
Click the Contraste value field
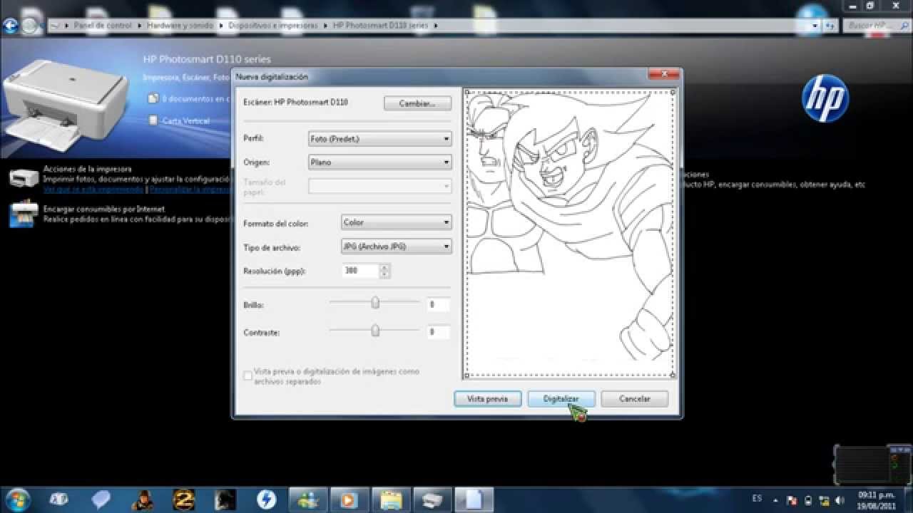click(x=438, y=332)
